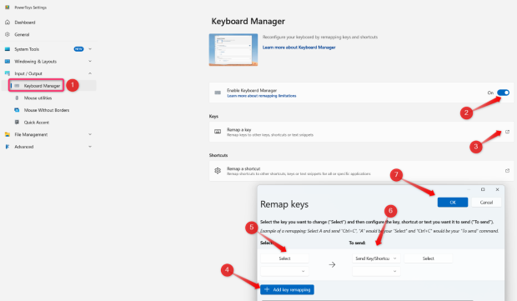Click the Remap a shortcut row

coord(361,171)
